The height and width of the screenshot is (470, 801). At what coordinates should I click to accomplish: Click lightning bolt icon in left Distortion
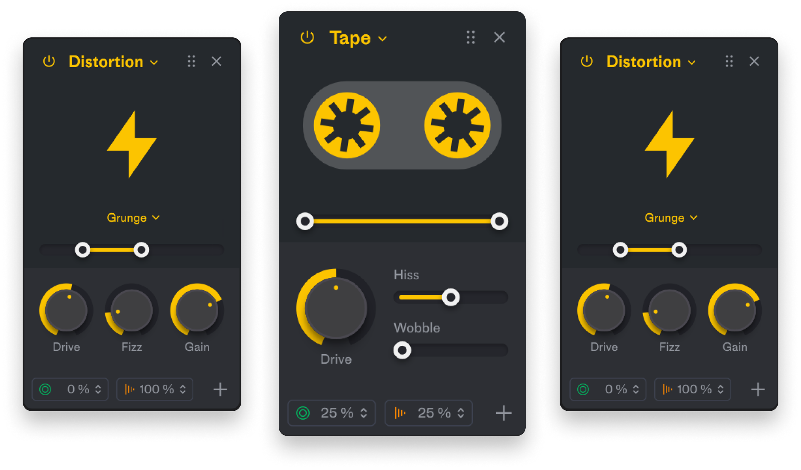click(132, 144)
